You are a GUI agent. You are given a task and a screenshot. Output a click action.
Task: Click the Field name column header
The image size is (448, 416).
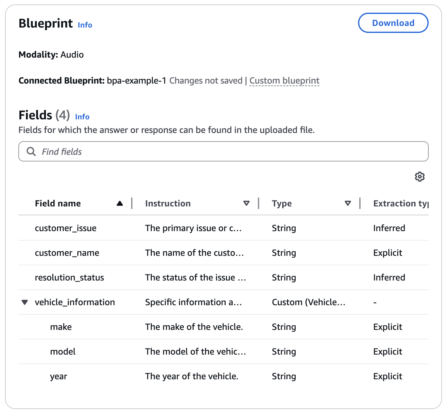58,204
